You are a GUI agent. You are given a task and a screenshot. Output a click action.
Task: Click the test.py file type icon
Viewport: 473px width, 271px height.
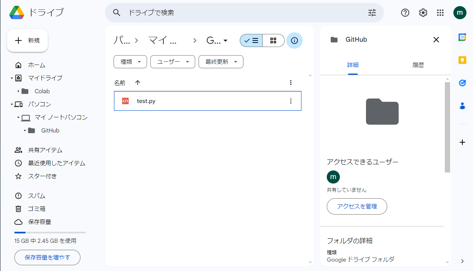[x=125, y=101]
